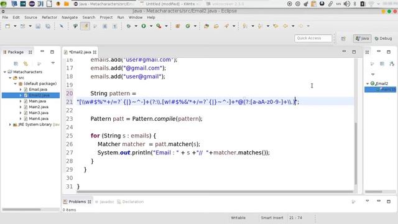Open the Debug dropdown arrow
The image size is (398, 224).
(x=136, y=26)
